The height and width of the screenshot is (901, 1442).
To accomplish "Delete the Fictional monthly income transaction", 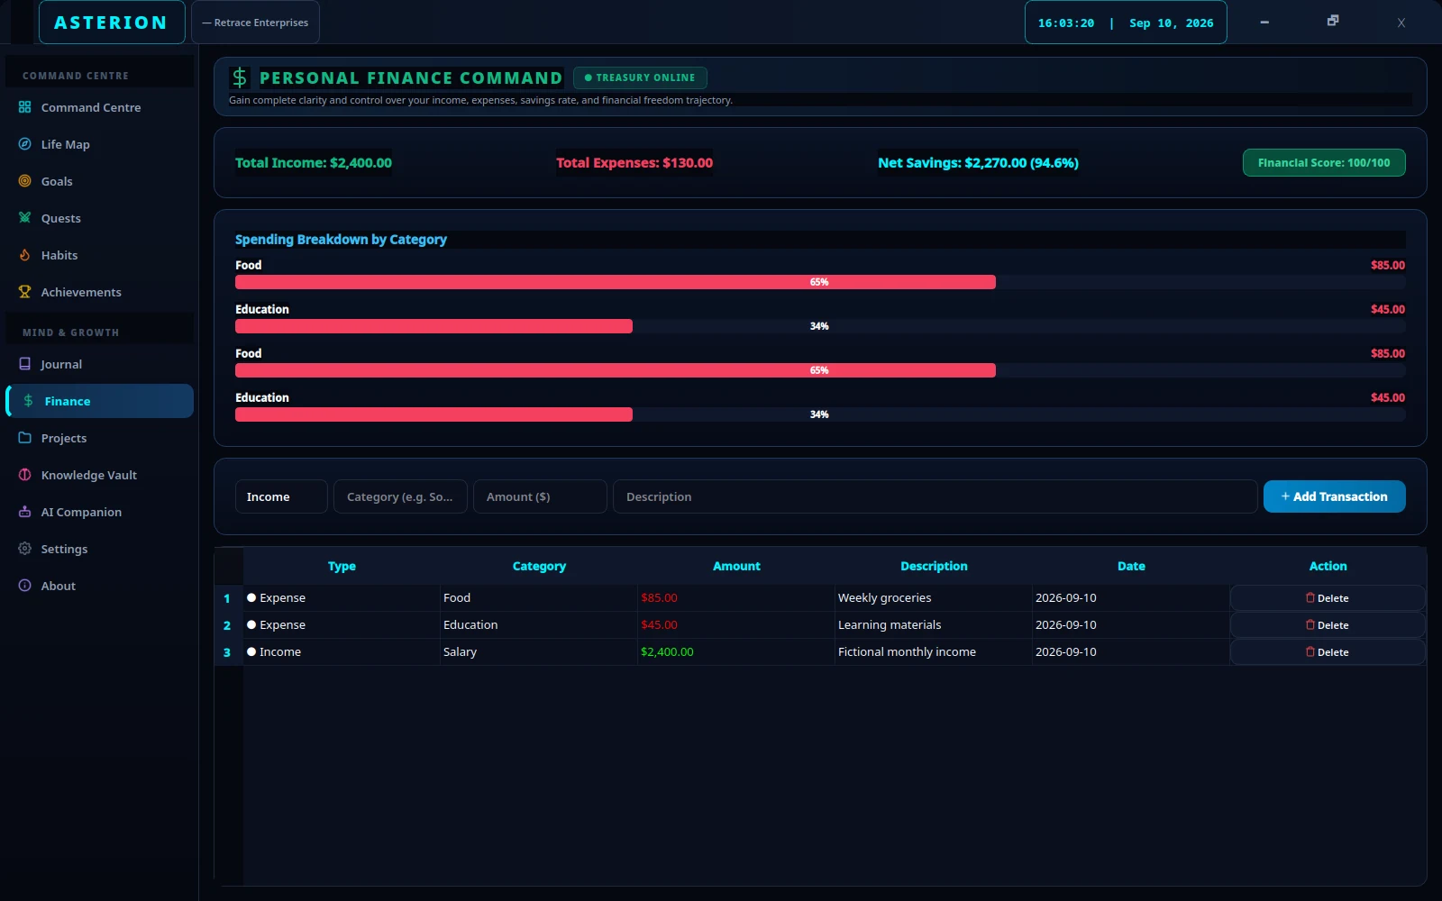I will point(1328,652).
